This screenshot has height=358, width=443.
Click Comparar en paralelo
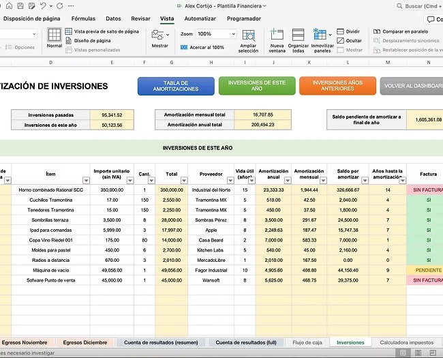400,31
